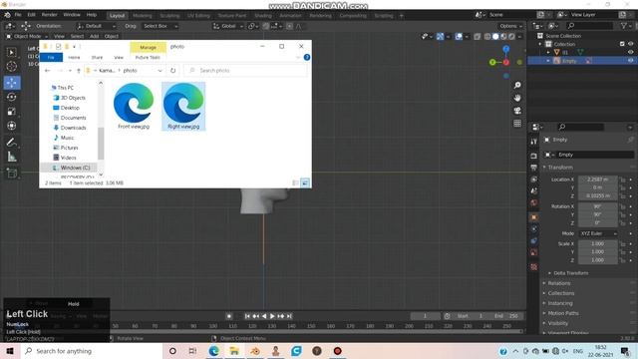
Task: Click the green Y axis gizmo circle
Action: pyautogui.click(x=492, y=62)
